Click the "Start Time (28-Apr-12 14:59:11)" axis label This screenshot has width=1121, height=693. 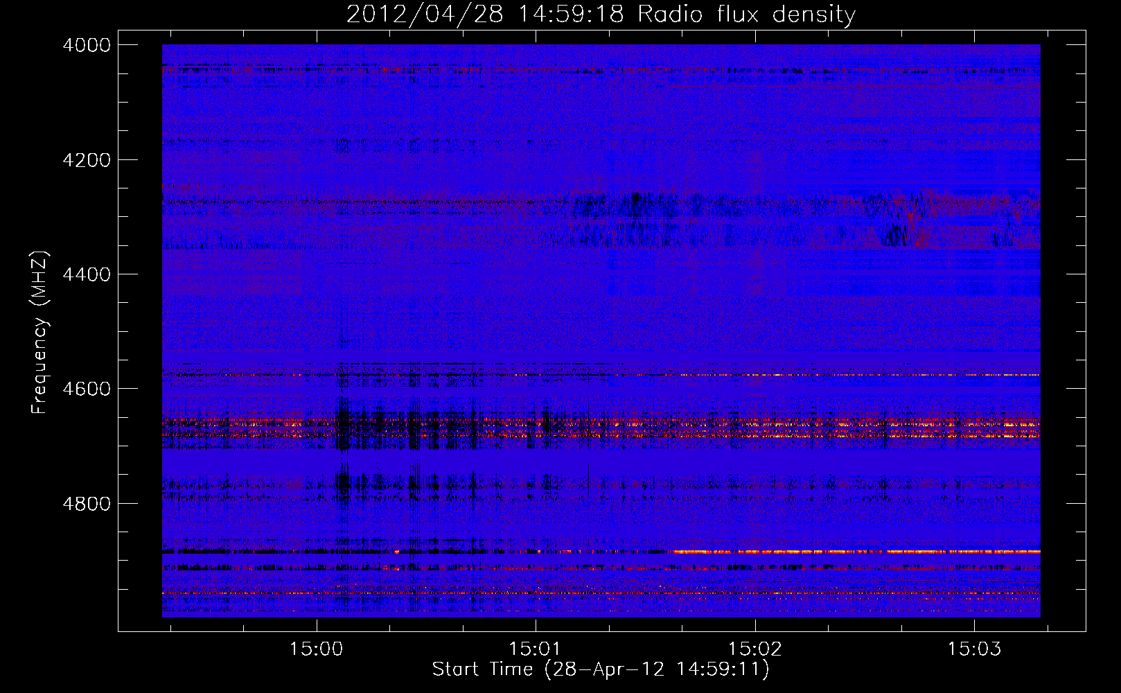point(601,669)
